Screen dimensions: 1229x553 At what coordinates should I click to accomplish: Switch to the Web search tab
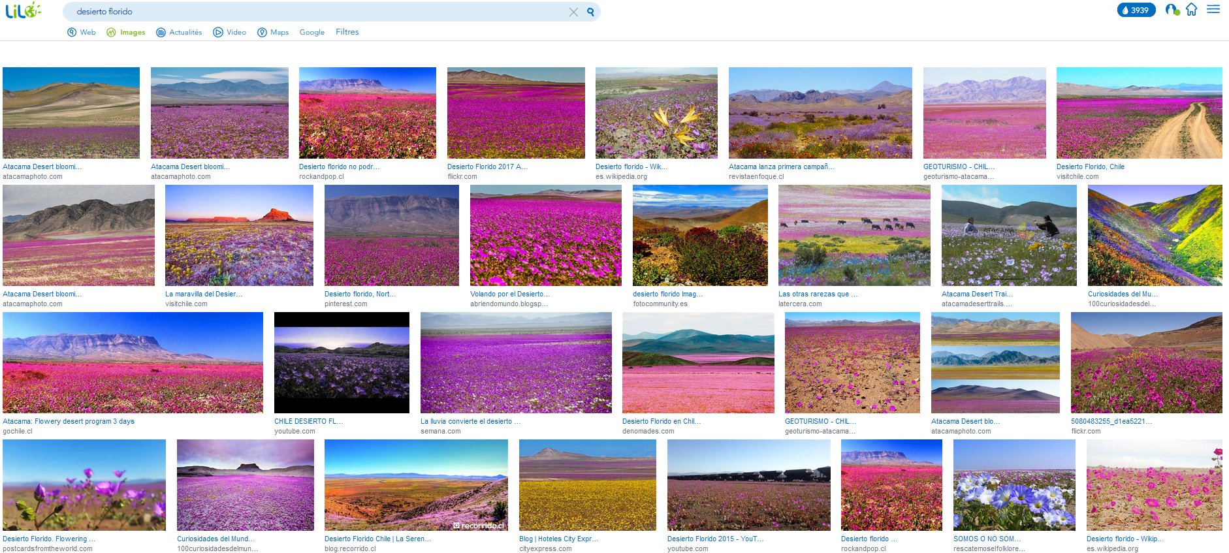point(82,32)
